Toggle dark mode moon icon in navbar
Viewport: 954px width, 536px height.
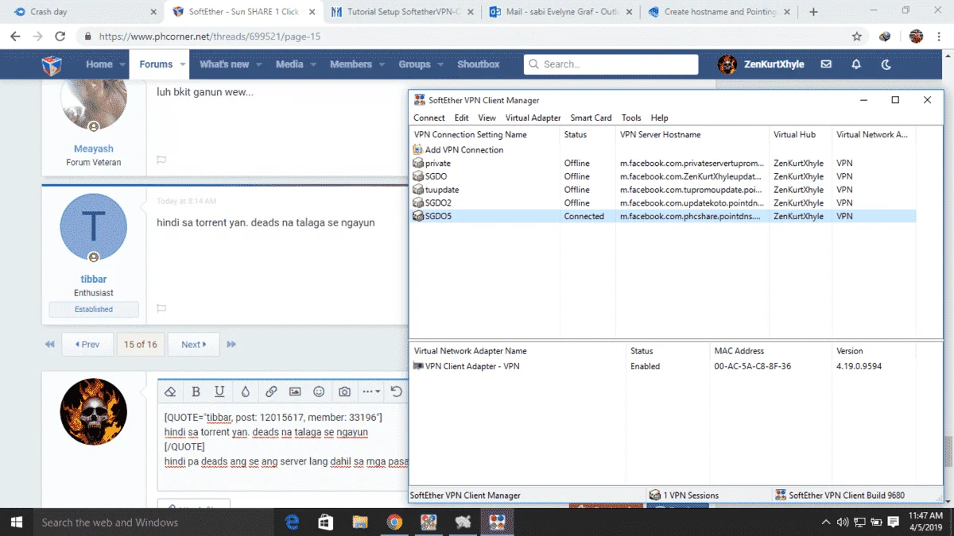pyautogui.click(x=886, y=64)
